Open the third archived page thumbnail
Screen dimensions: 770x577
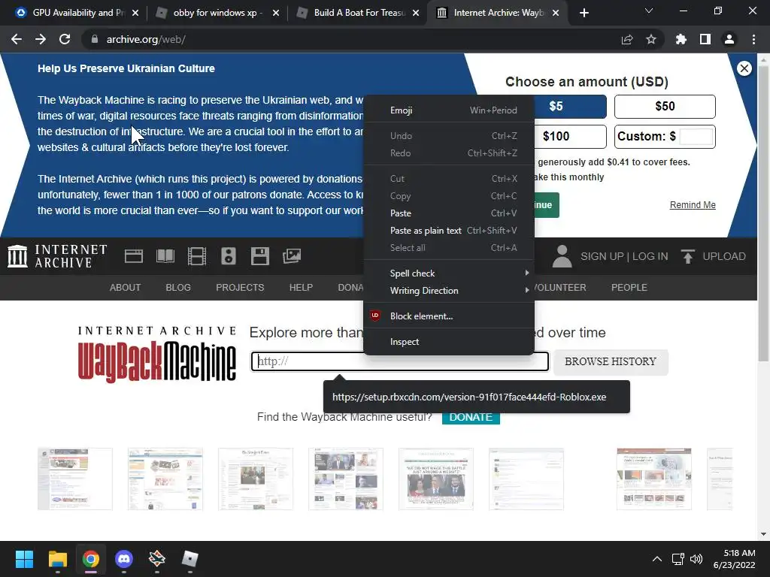pos(256,479)
